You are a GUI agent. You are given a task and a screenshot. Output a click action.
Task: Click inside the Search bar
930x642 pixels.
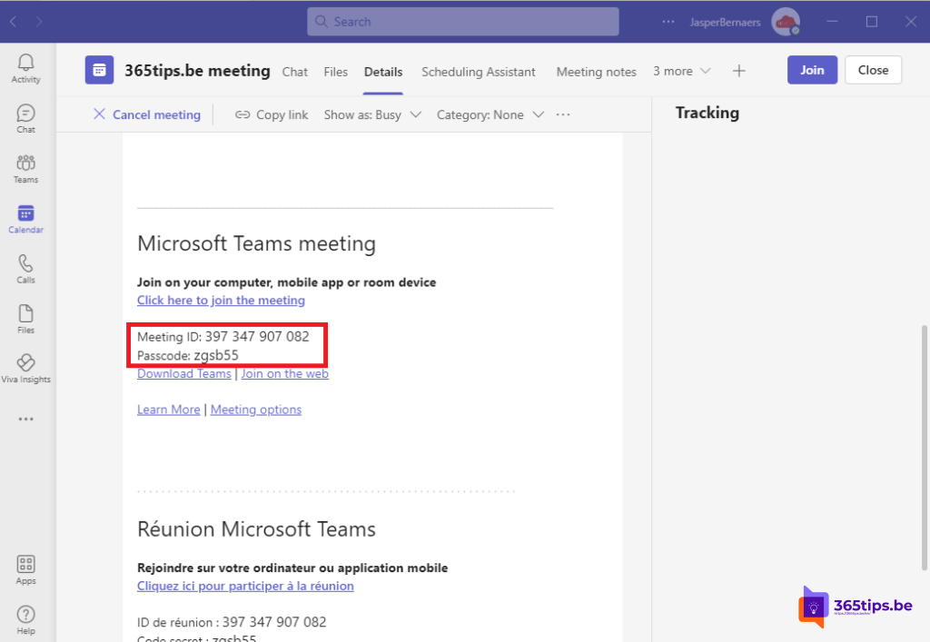tap(462, 21)
